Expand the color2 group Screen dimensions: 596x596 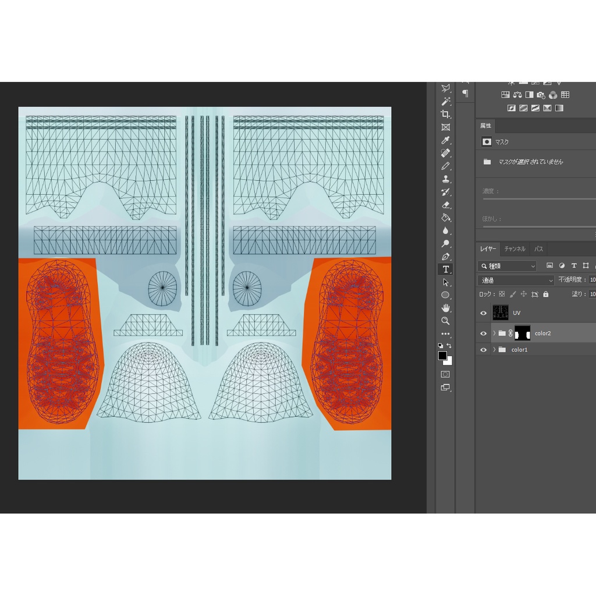point(494,334)
